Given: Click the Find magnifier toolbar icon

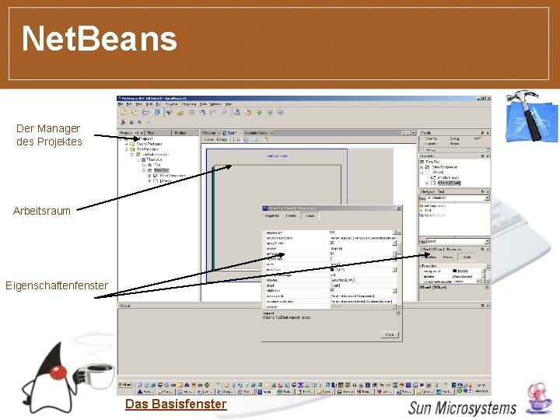Looking at the screenshot, I should pos(224,112).
